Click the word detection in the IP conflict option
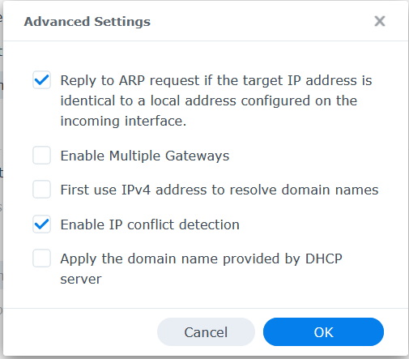The height and width of the screenshot is (359, 409). click(x=209, y=224)
